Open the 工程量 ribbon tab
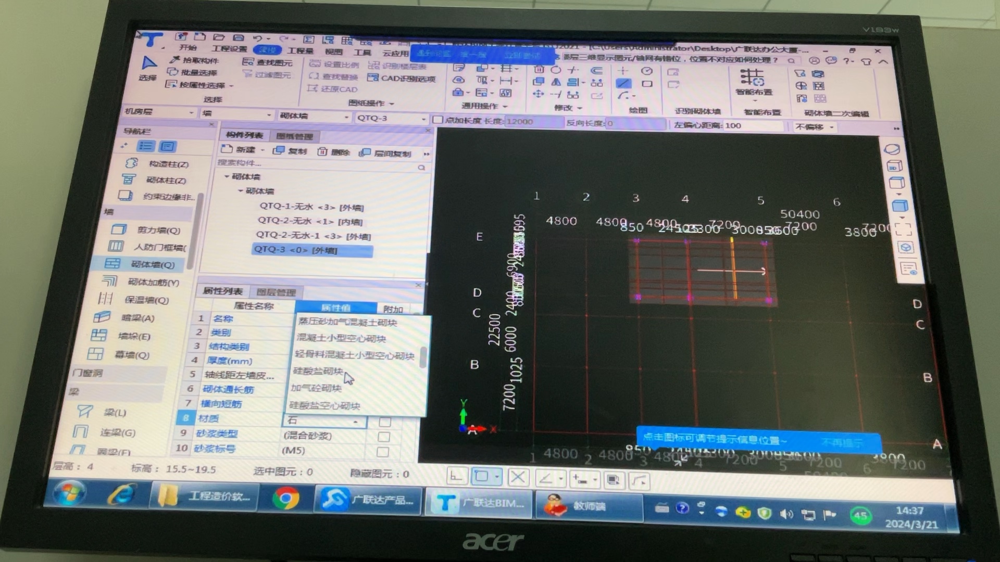 click(x=301, y=51)
